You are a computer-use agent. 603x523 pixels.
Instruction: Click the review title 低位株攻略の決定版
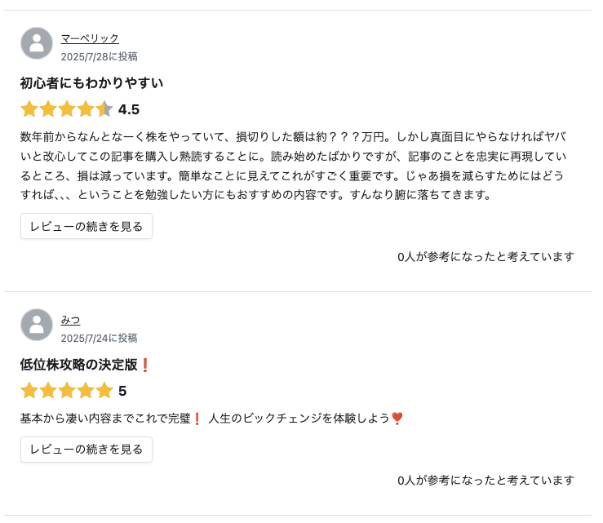(79, 364)
